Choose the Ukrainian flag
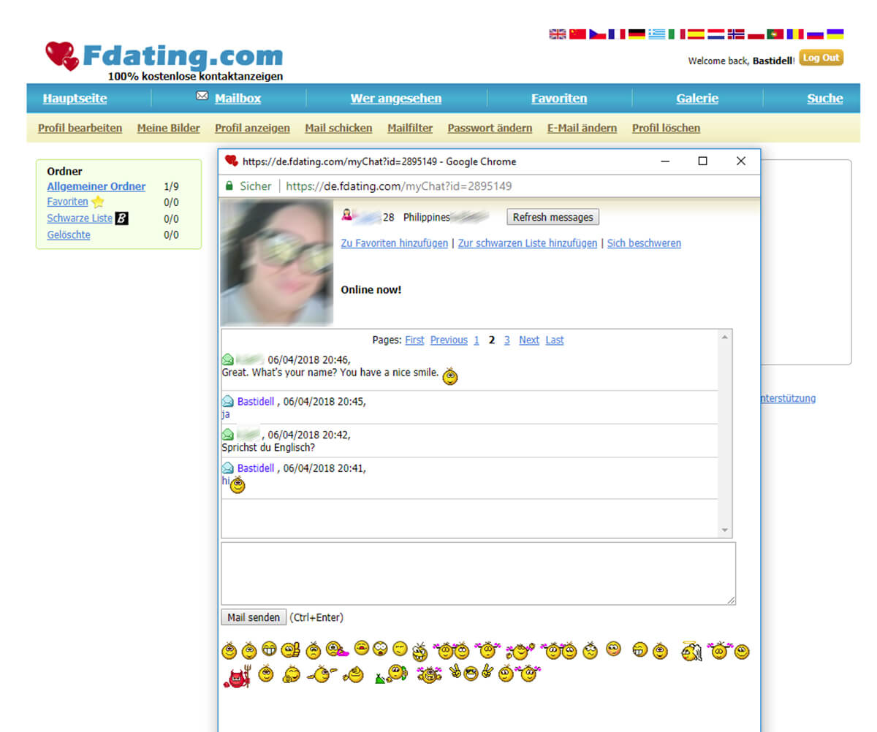This screenshot has height=732, width=877. 835,34
